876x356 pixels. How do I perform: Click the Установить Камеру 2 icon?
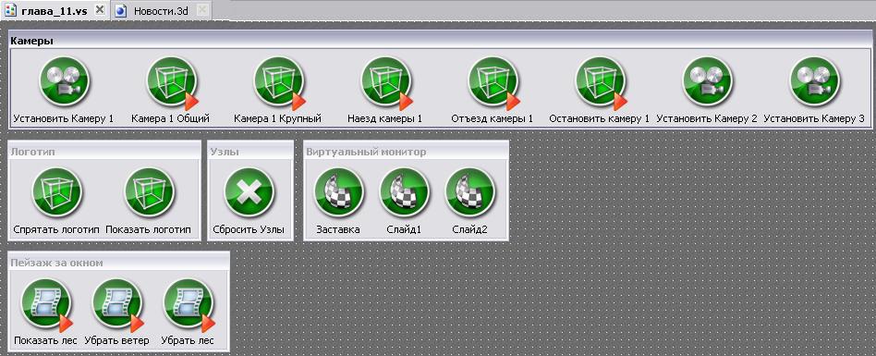point(707,81)
